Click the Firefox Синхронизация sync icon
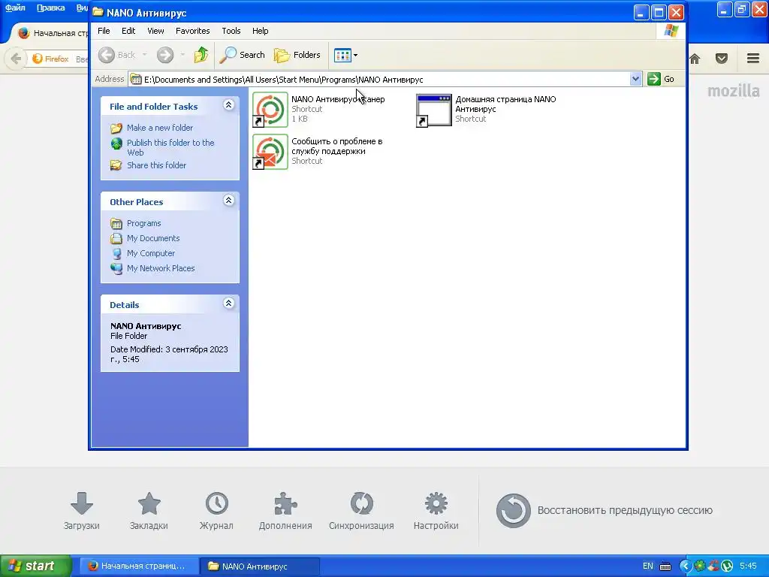The width and height of the screenshot is (769, 577). click(x=361, y=503)
